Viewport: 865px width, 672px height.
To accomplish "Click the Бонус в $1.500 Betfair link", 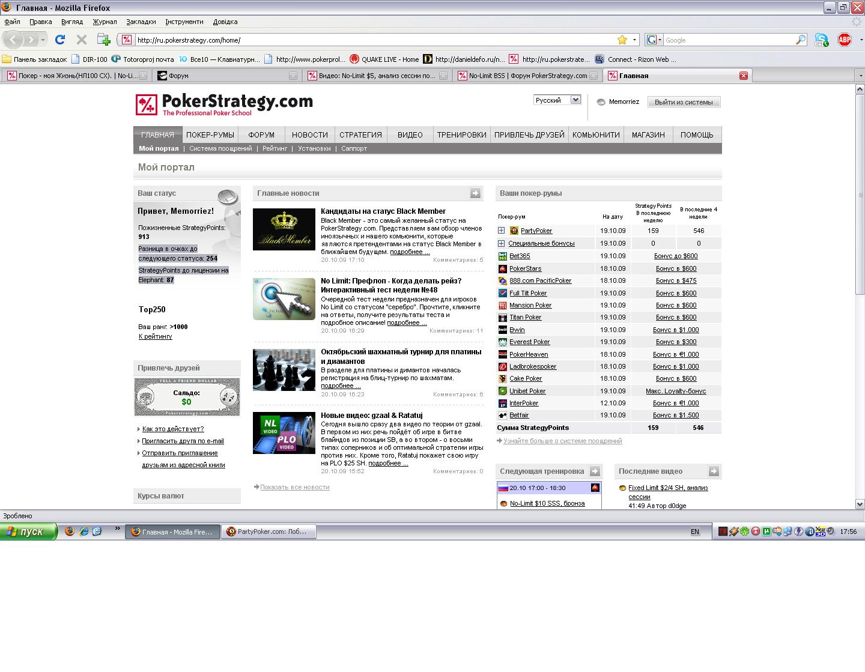I will pos(676,415).
